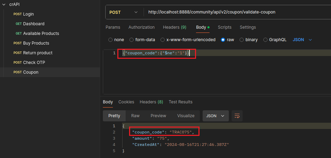Open the Authorization tab

coord(142,27)
